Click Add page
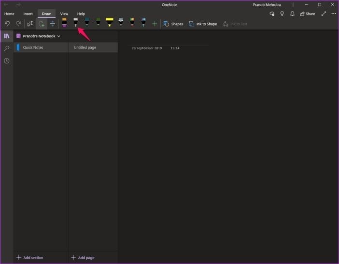 pyautogui.click(x=83, y=258)
